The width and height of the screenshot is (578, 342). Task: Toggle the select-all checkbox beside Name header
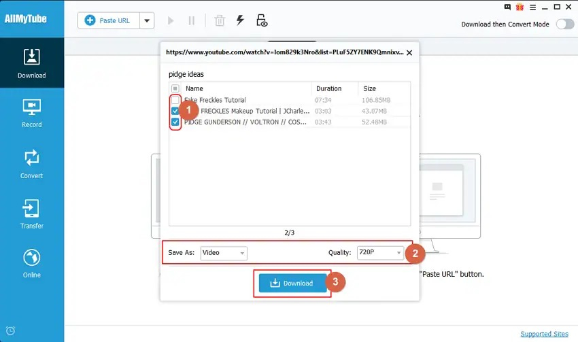pyautogui.click(x=175, y=88)
